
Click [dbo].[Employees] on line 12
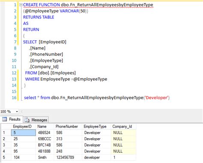[x=57, y=73]
